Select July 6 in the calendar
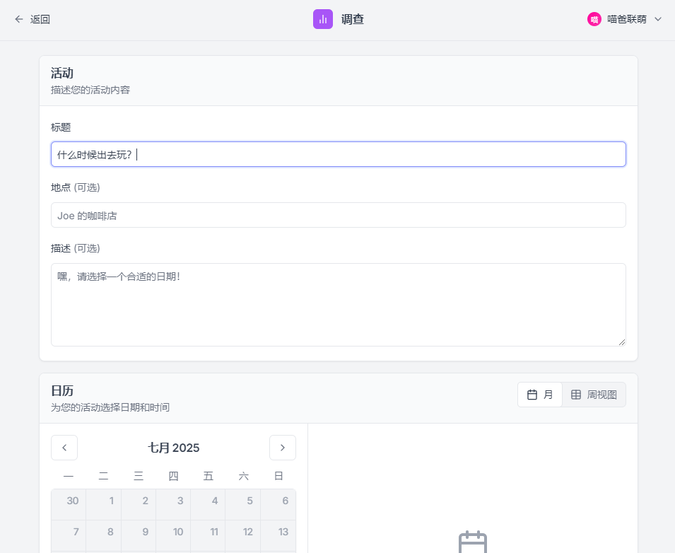The height and width of the screenshot is (553, 675). pos(278,504)
